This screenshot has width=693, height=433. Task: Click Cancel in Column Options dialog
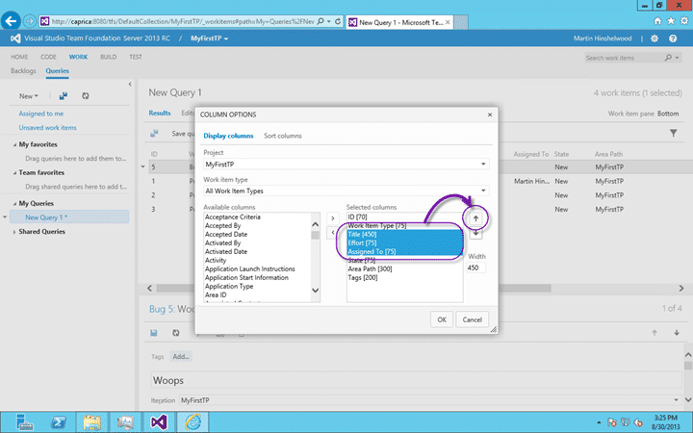pyautogui.click(x=472, y=319)
